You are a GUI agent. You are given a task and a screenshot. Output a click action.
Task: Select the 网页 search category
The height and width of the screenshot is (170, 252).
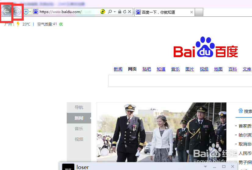click(132, 69)
